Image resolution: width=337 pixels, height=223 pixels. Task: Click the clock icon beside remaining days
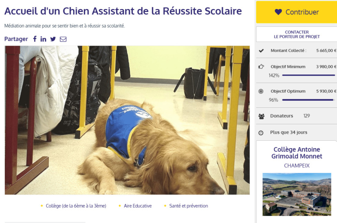click(x=261, y=133)
